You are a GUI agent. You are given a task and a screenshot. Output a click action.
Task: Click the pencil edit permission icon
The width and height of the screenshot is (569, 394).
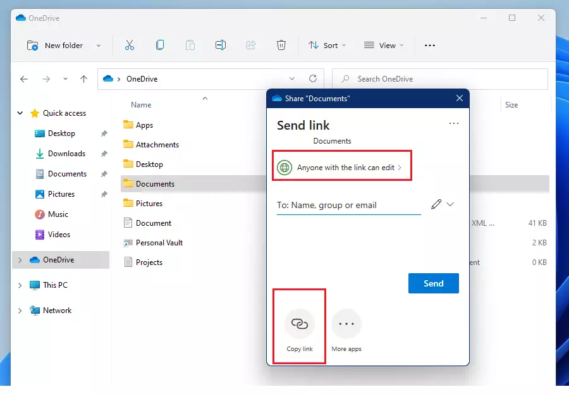pyautogui.click(x=436, y=204)
